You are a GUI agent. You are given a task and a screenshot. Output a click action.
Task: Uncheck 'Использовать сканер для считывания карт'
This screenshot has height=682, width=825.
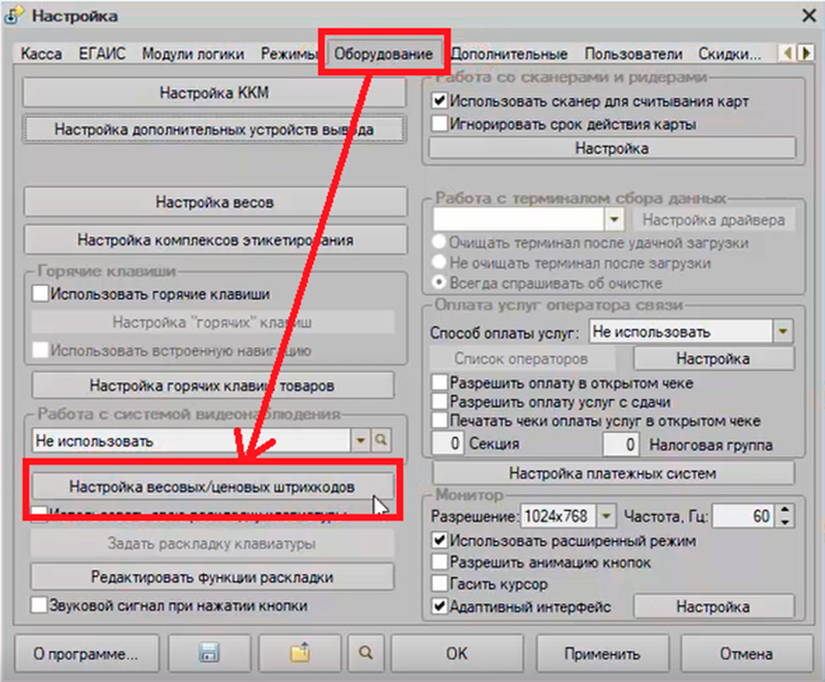point(440,101)
